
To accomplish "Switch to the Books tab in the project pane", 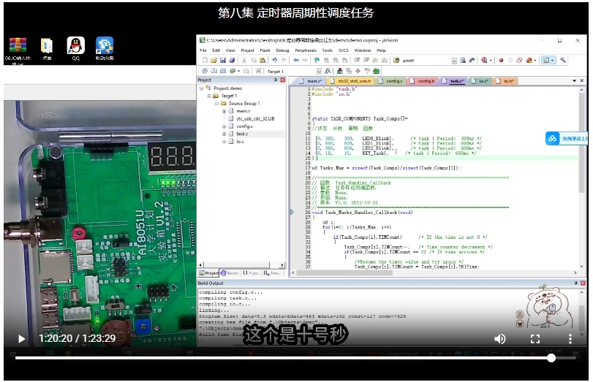I will click(230, 272).
